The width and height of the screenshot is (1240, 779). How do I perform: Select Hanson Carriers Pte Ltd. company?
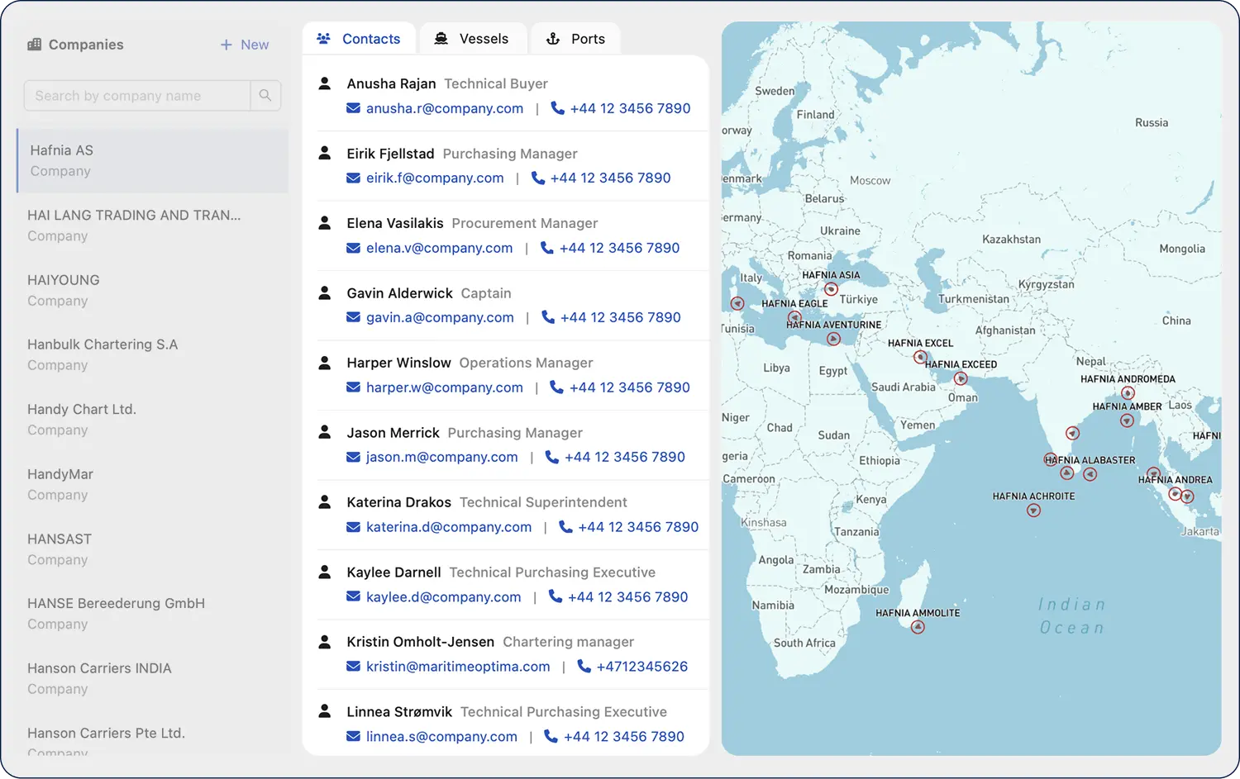[153, 741]
